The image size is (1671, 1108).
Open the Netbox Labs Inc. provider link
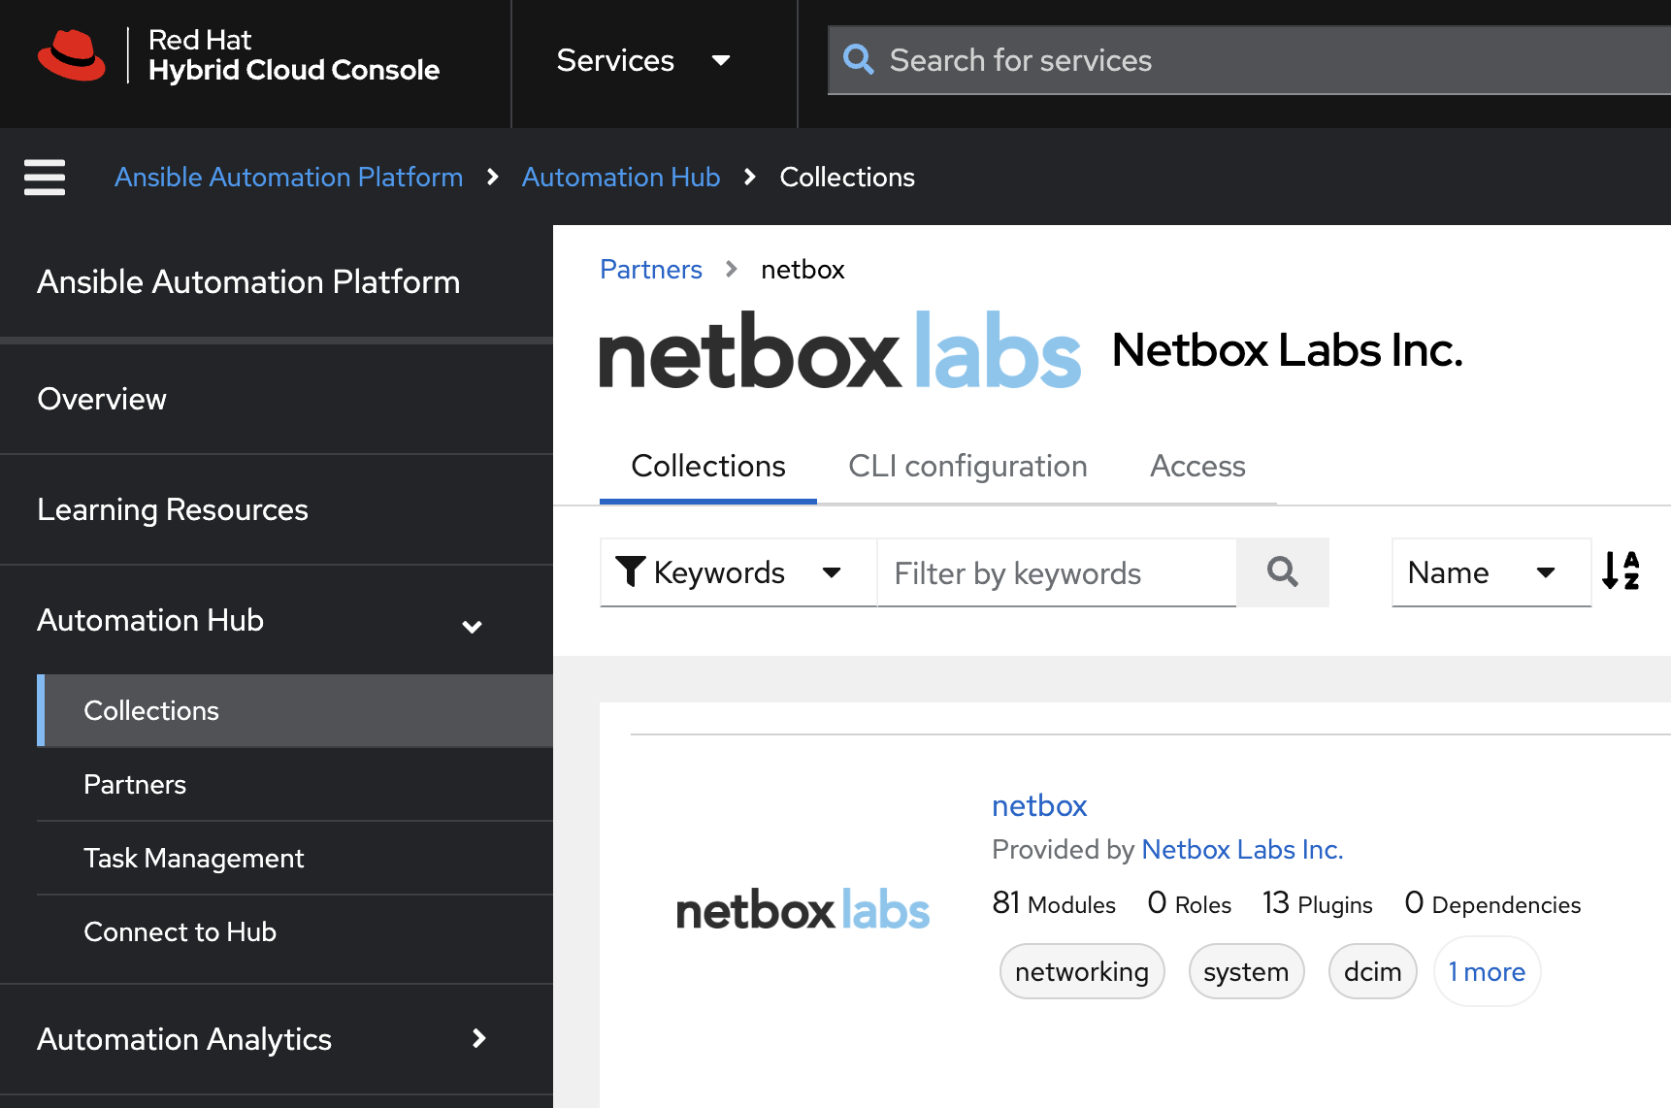1242,849
